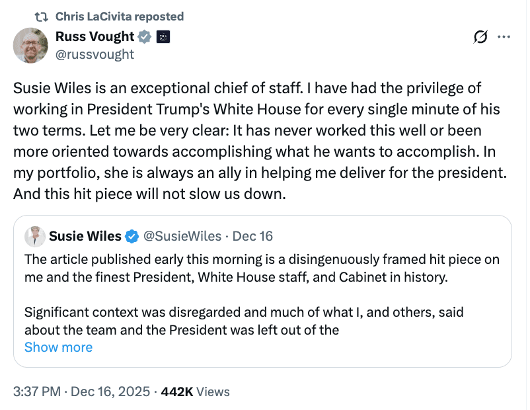Visit the @russvought handle
Screen dimensions: 530x410
[x=95, y=54]
